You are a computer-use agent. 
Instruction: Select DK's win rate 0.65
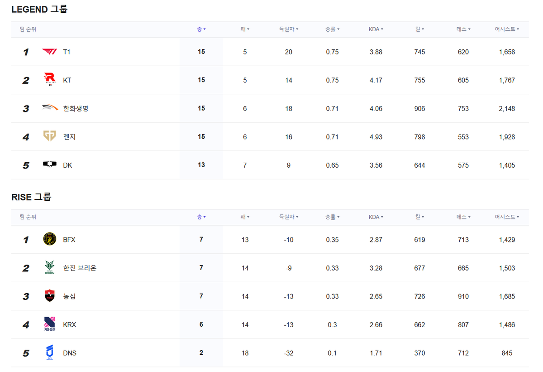pos(332,165)
